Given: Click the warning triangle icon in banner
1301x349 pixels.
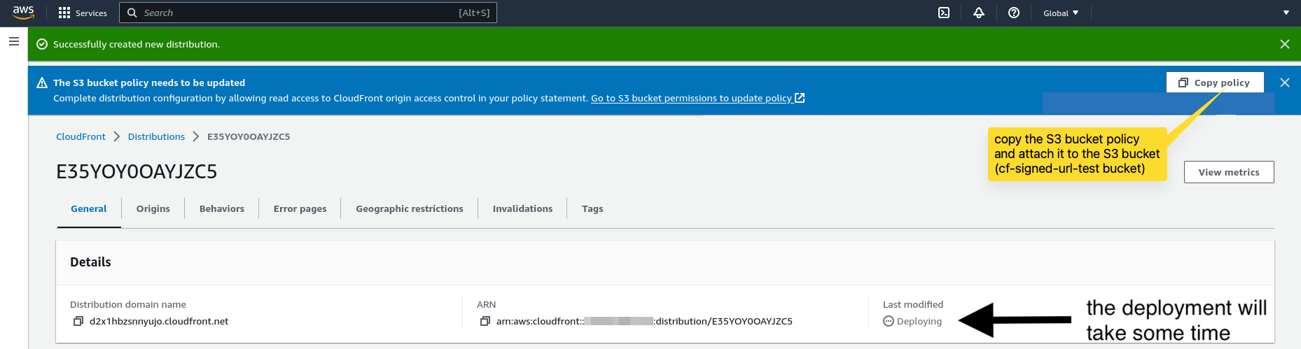Looking at the screenshot, I should tap(42, 83).
